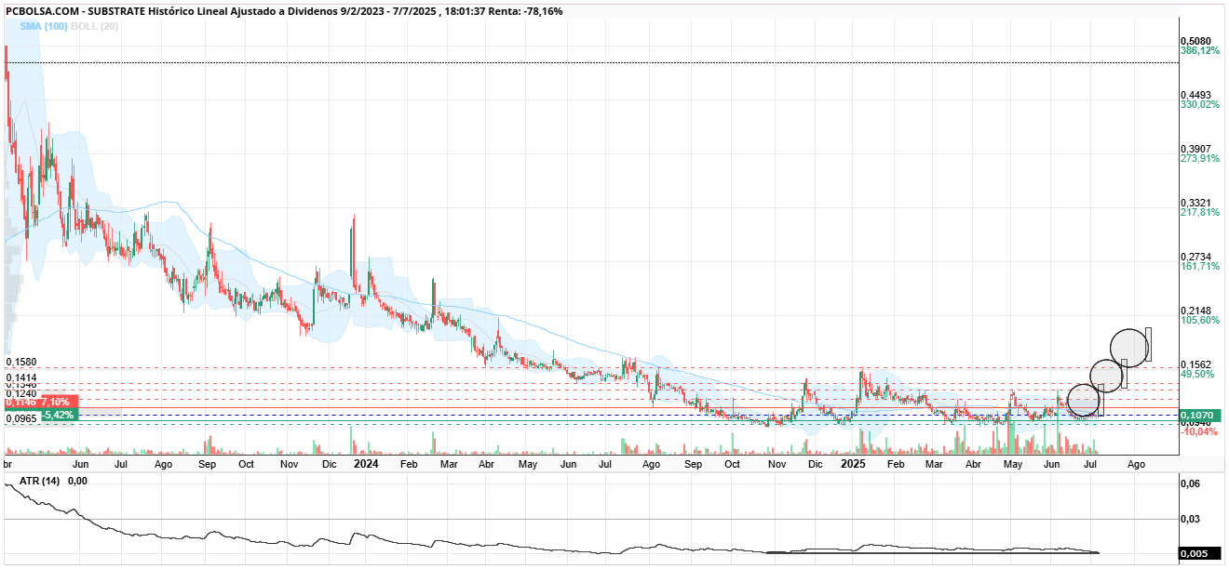Click the green 0,1070 current price tag

(1201, 415)
